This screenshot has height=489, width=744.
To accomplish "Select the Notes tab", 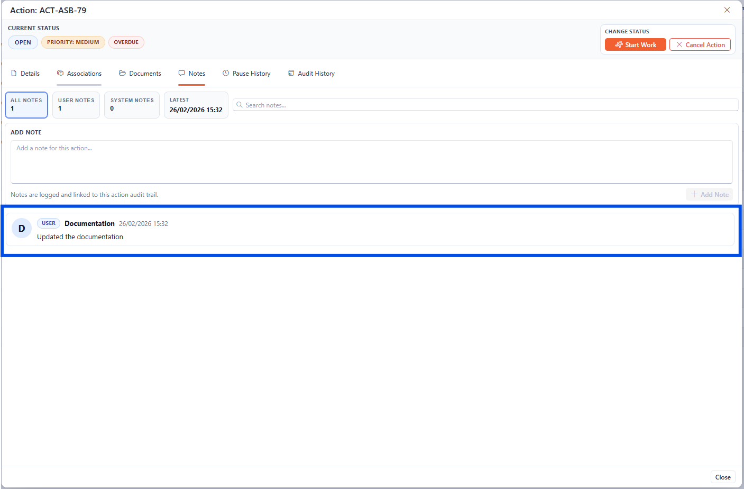I will (192, 74).
